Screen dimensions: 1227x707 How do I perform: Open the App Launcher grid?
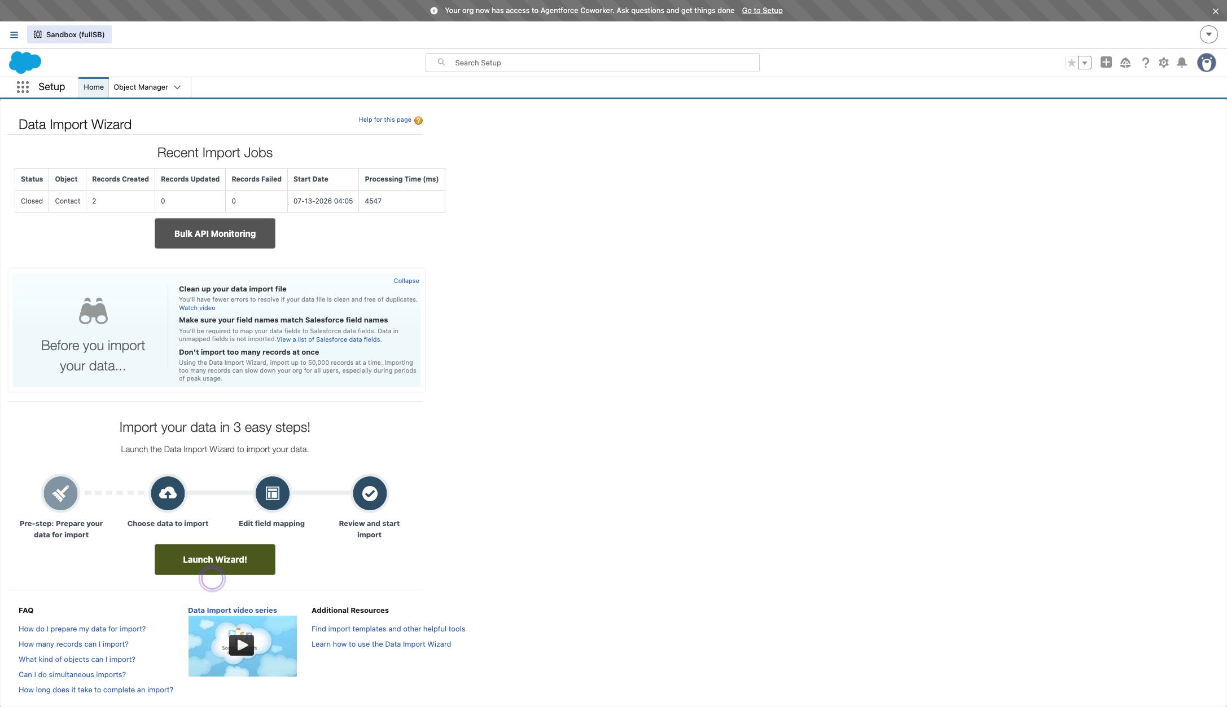pos(23,87)
